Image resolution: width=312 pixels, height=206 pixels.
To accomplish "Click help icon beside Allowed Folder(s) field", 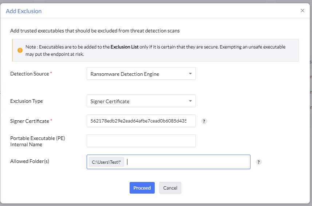I will point(259,162).
